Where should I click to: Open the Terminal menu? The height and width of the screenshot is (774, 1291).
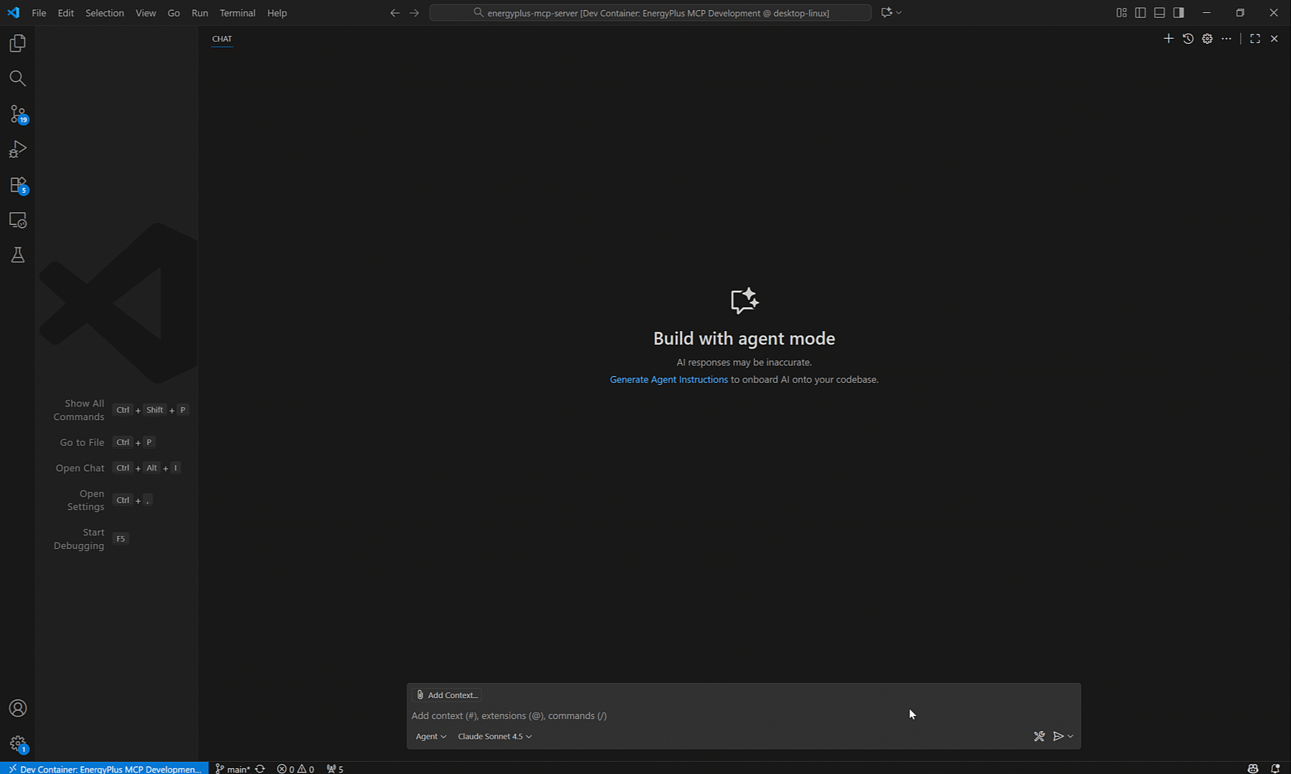coord(237,13)
